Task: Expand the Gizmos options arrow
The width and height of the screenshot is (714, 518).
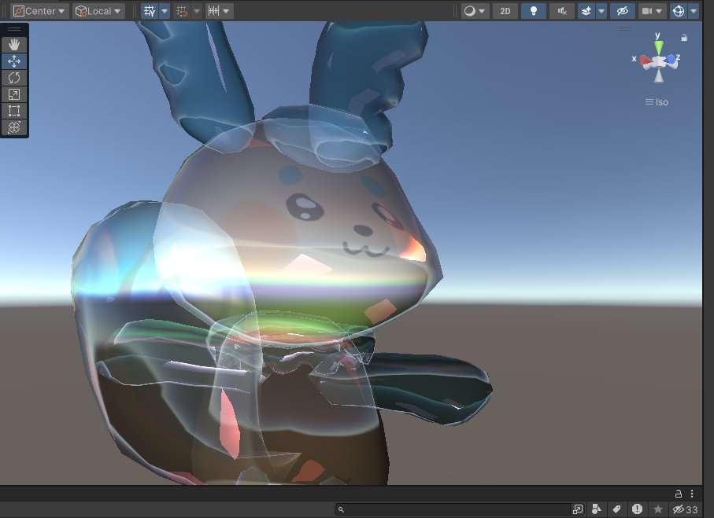Action: click(x=693, y=11)
